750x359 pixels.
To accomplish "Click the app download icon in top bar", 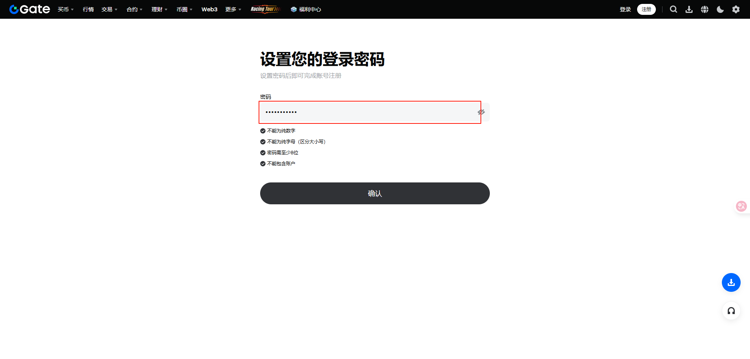I will click(689, 9).
